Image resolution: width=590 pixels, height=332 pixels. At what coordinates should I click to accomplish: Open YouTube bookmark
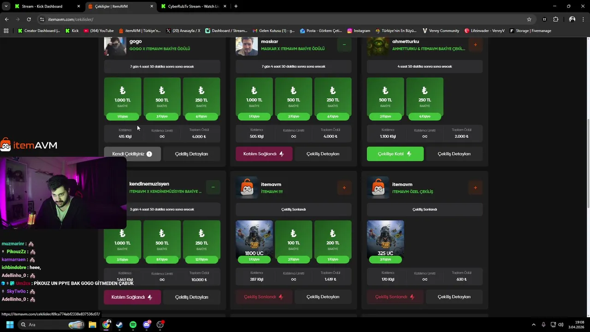pyautogui.click(x=99, y=31)
